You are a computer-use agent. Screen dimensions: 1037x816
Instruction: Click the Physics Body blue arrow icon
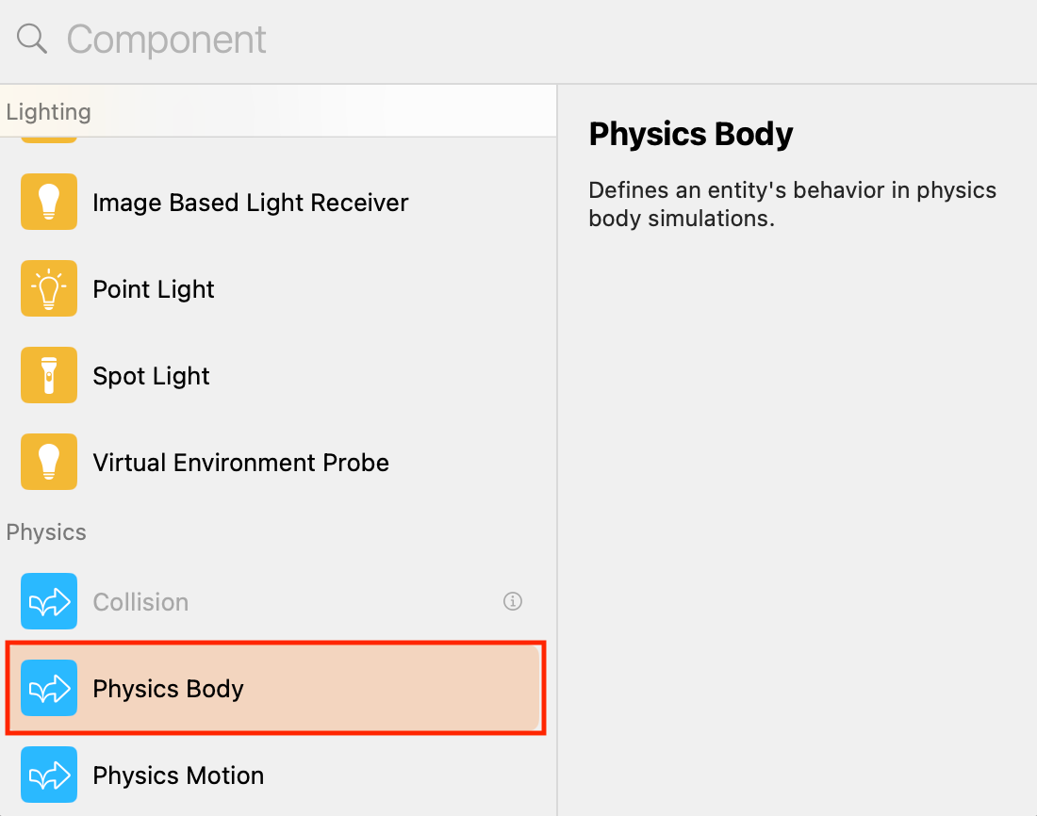pos(49,689)
